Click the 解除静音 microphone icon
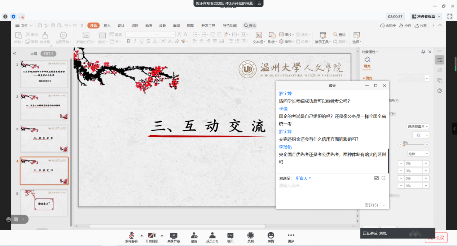The height and width of the screenshot is (246, 457). (x=132, y=235)
